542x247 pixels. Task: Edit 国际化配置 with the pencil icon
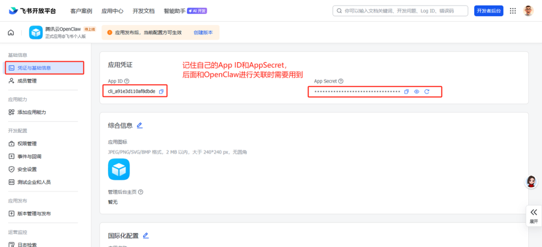click(146, 235)
